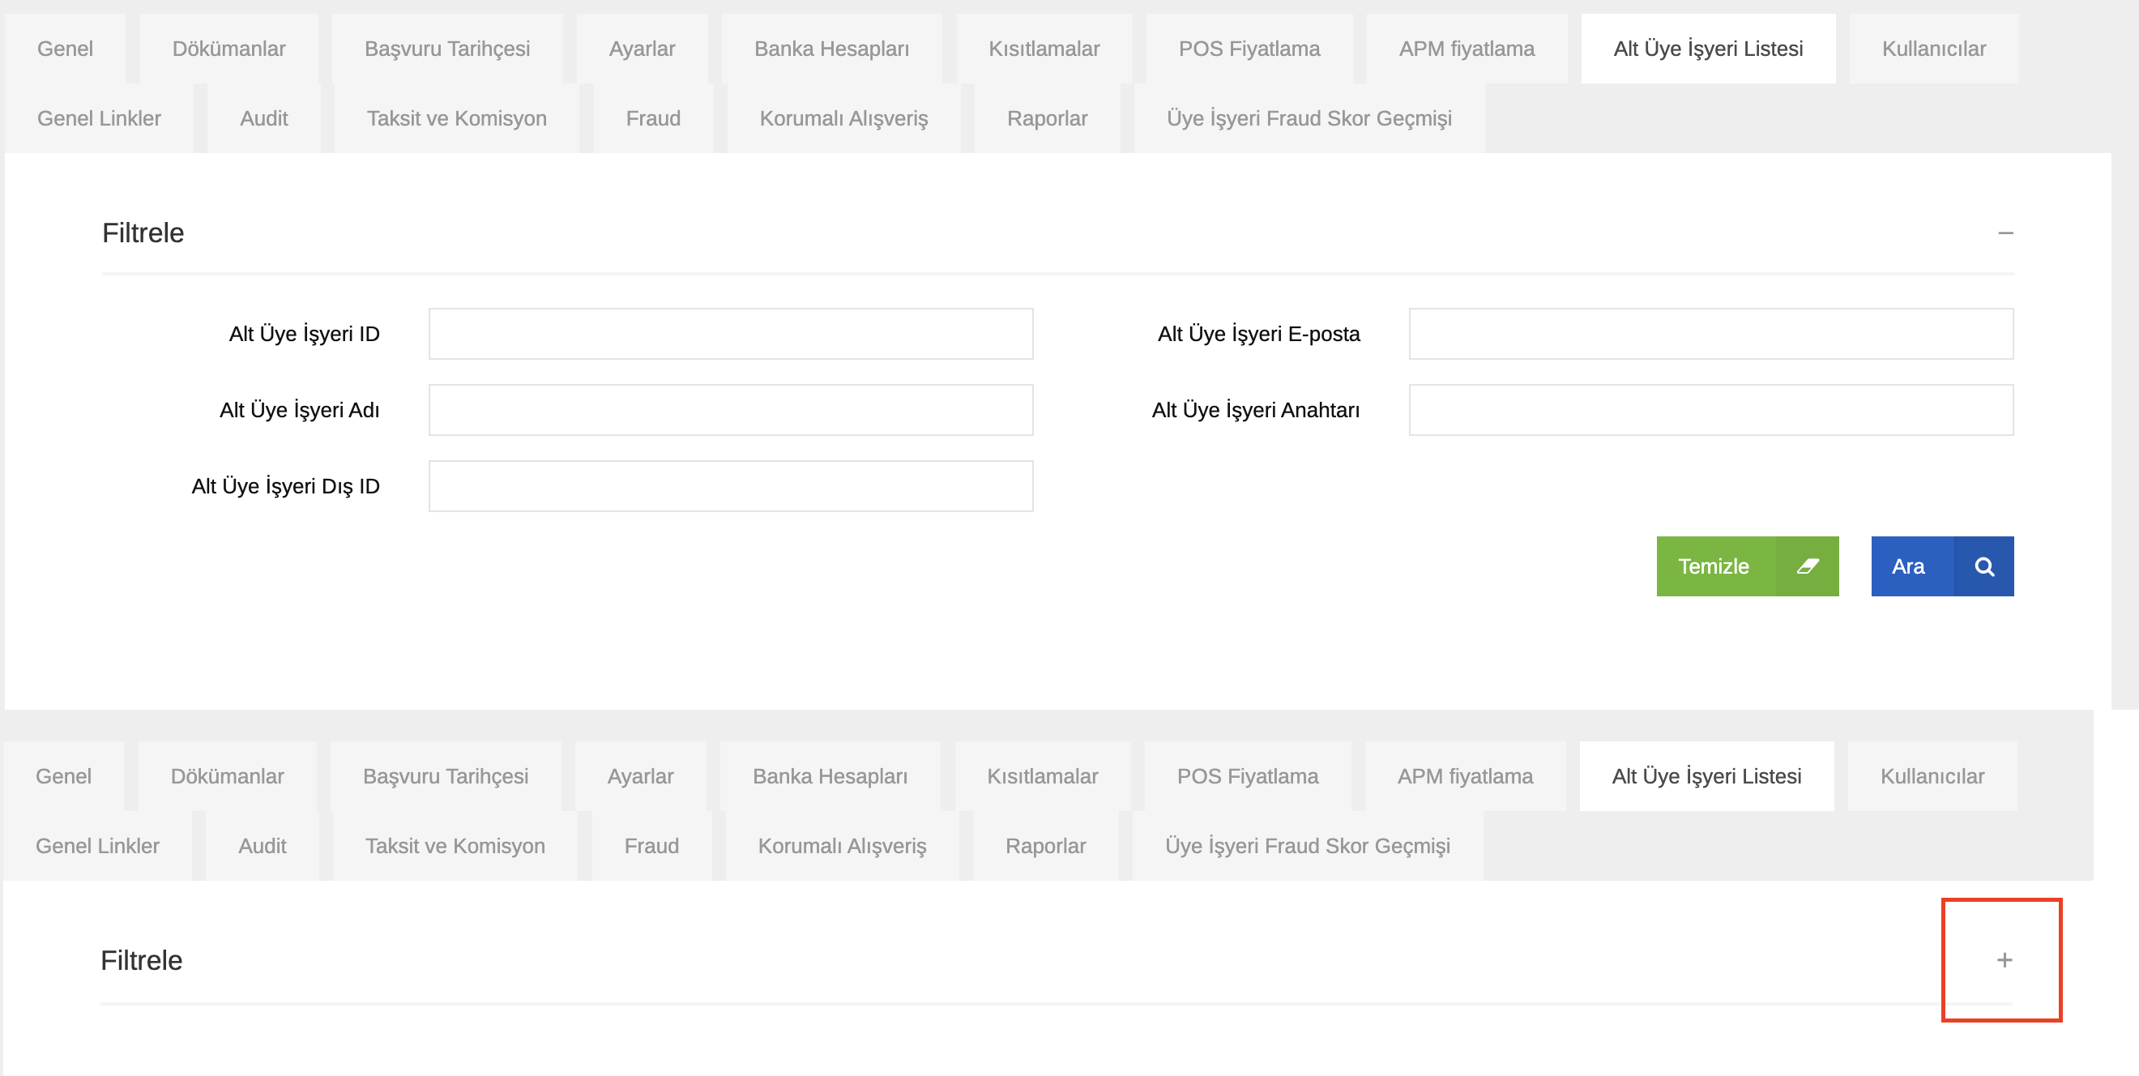
Task: Switch to the bottom Raporlar tab
Action: pos(1044,846)
